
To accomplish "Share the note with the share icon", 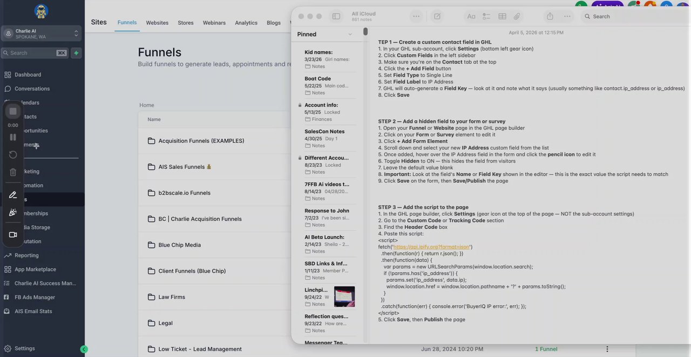I will pos(550,16).
